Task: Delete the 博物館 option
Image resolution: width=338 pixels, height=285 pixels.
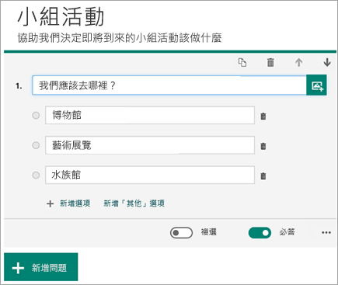Action: pos(263,116)
